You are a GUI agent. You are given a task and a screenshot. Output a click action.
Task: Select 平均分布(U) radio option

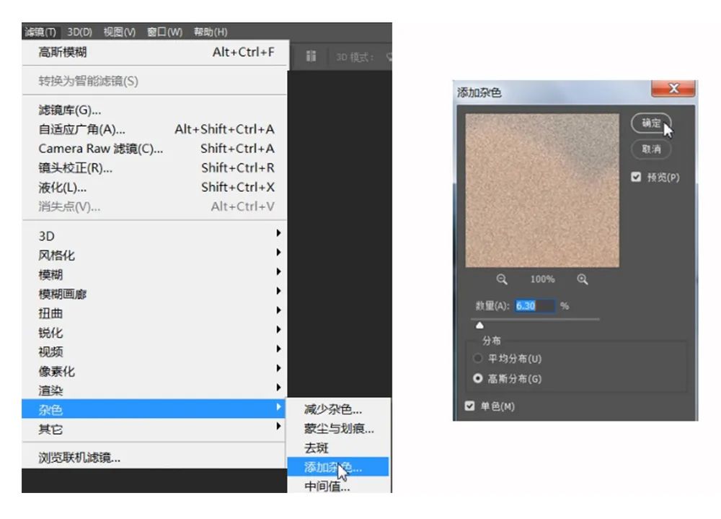[477, 359]
